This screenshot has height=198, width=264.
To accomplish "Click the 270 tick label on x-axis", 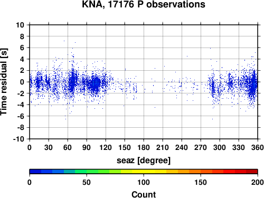I will 201,147.
